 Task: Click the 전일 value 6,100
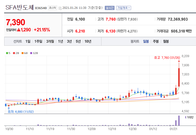tap(80, 19)
